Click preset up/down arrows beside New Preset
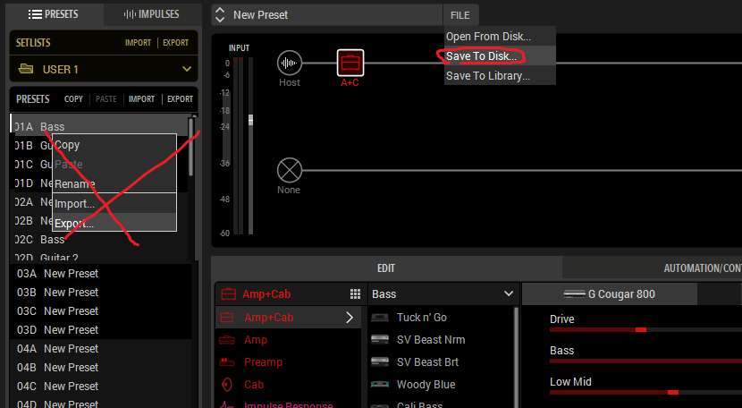The image size is (742, 408). pos(220,14)
